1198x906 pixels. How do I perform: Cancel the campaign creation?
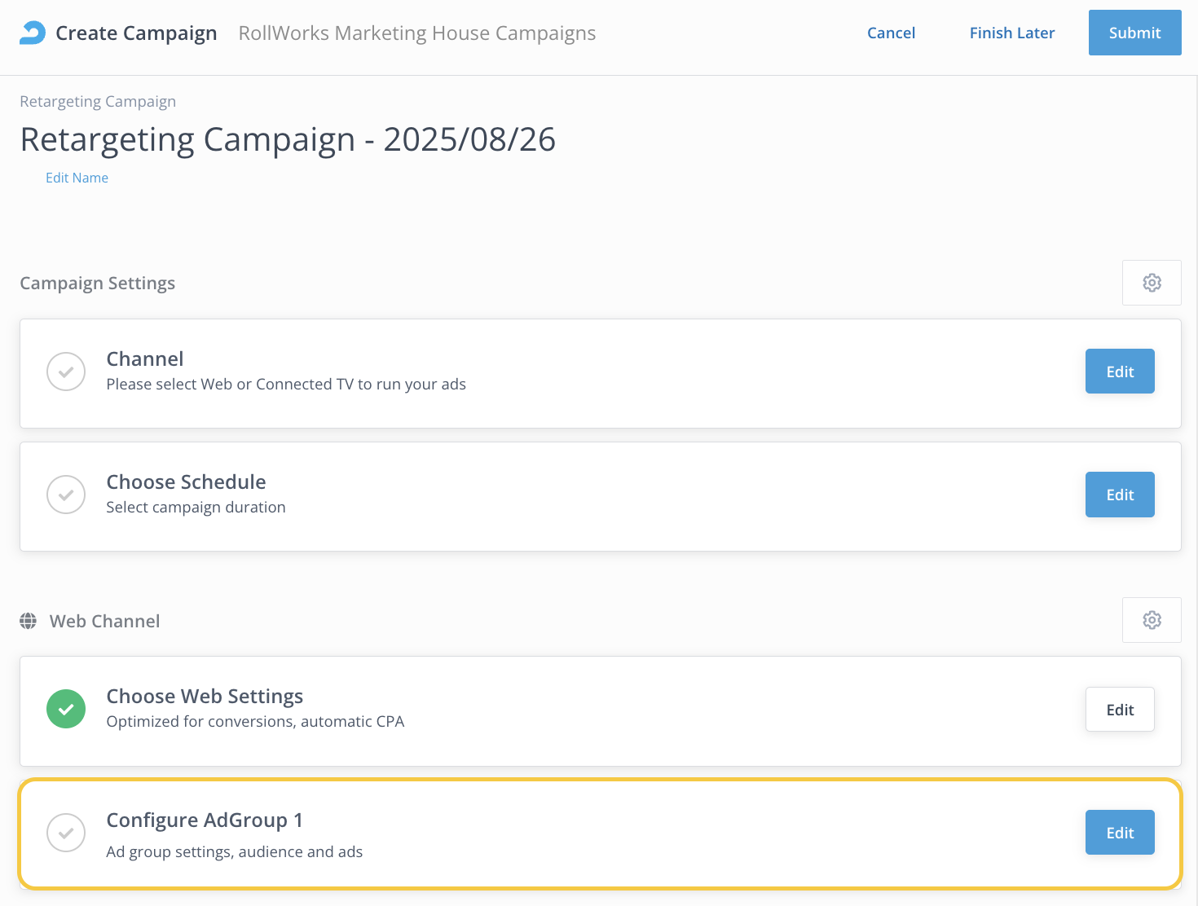(x=891, y=33)
